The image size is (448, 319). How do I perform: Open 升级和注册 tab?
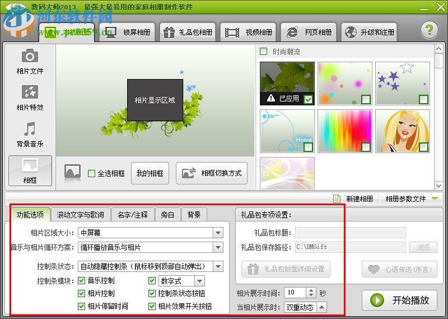point(369,33)
